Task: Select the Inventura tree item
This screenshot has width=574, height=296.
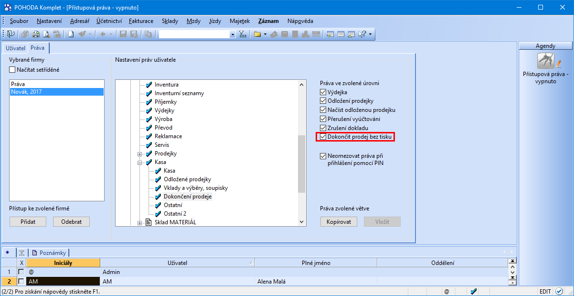Action: point(167,85)
